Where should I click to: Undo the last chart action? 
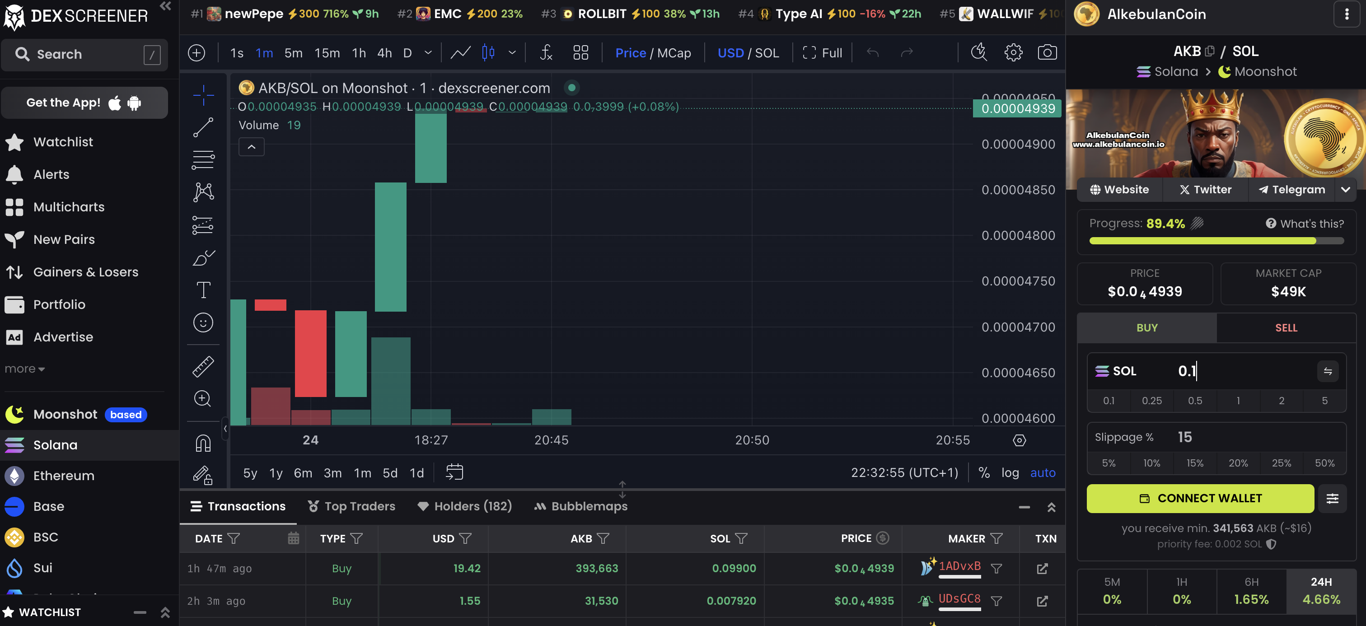(873, 52)
